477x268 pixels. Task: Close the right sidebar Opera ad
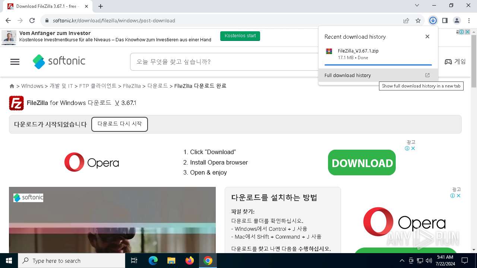458,196
